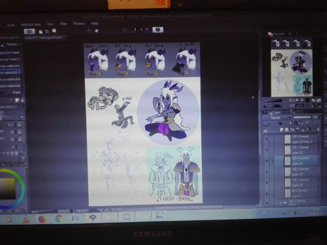Click the paint bucket Fill icon in the command bar
Screen dimensions: 327x245
tap(96, 31)
